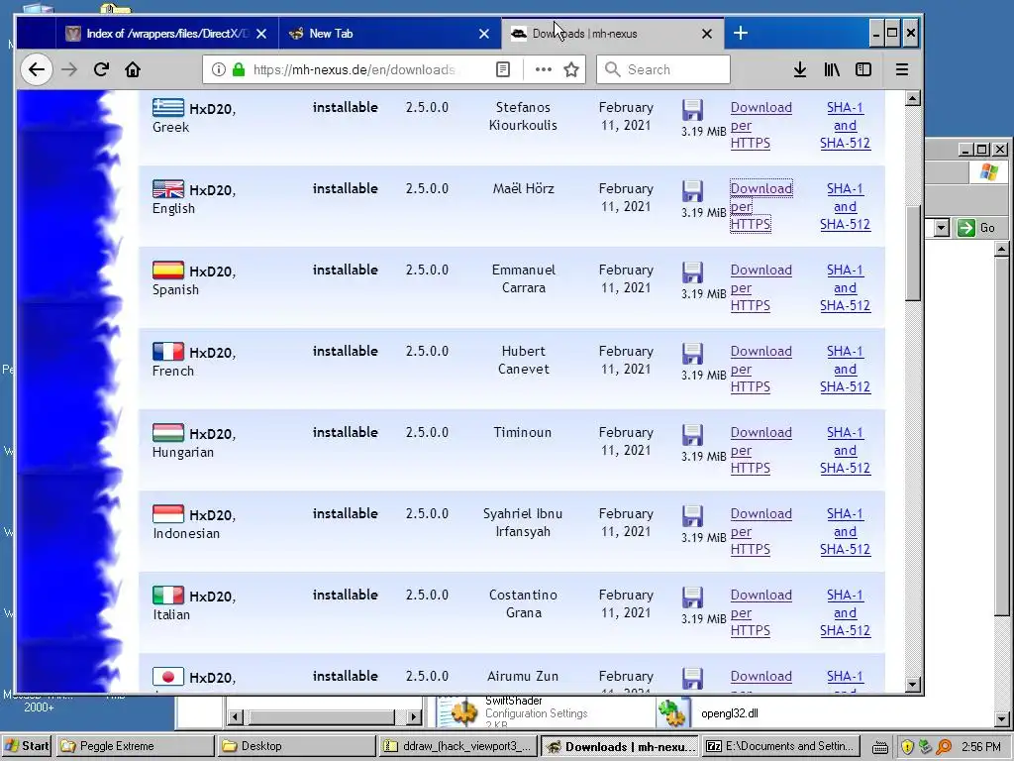Image resolution: width=1014 pixels, height=761 pixels.
Task: Click floppy disk icon in Spanish row
Action: coord(692,272)
